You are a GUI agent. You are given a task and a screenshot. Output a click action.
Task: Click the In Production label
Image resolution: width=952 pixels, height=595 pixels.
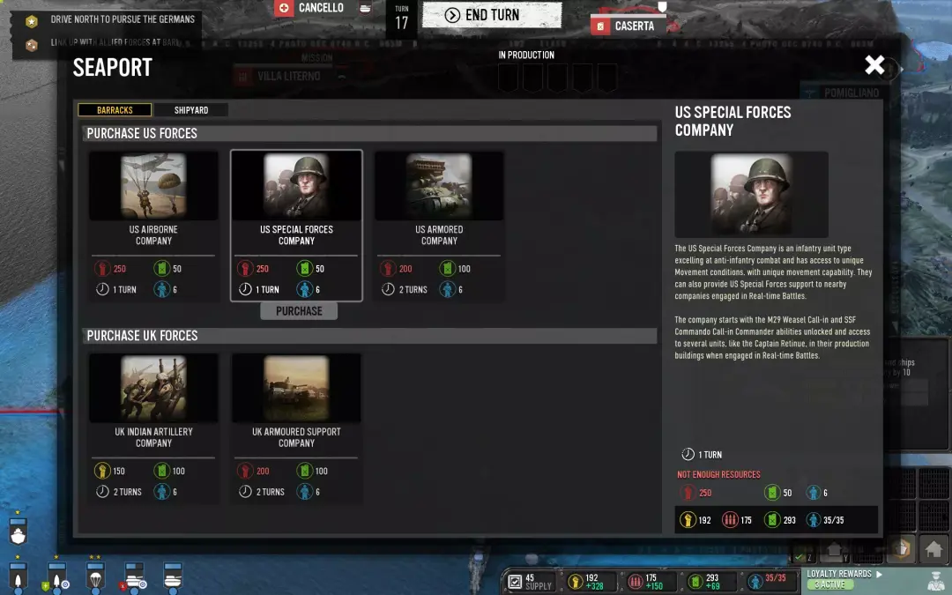click(526, 55)
